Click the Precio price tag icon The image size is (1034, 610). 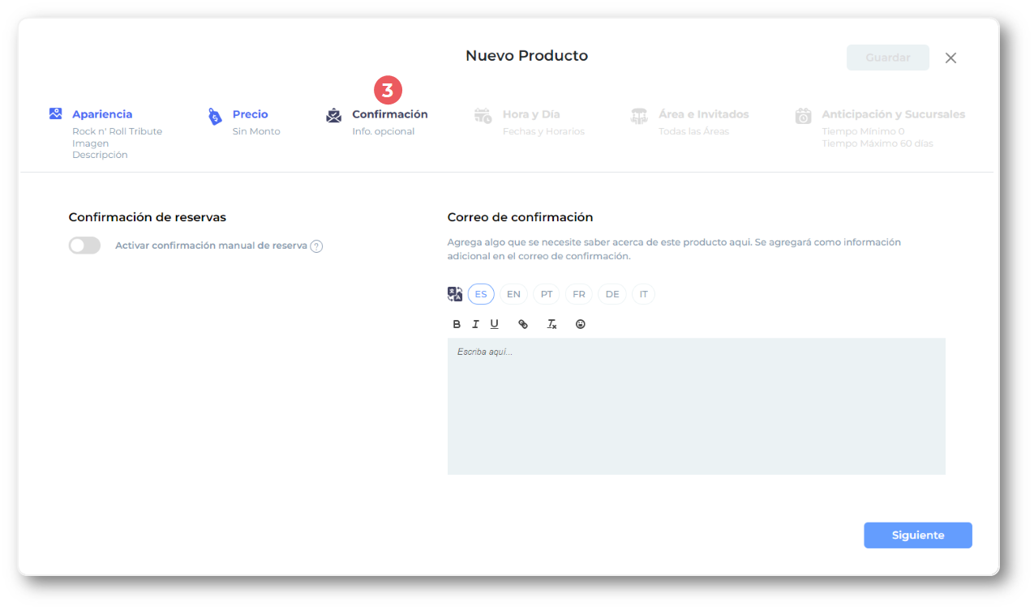[x=215, y=117]
